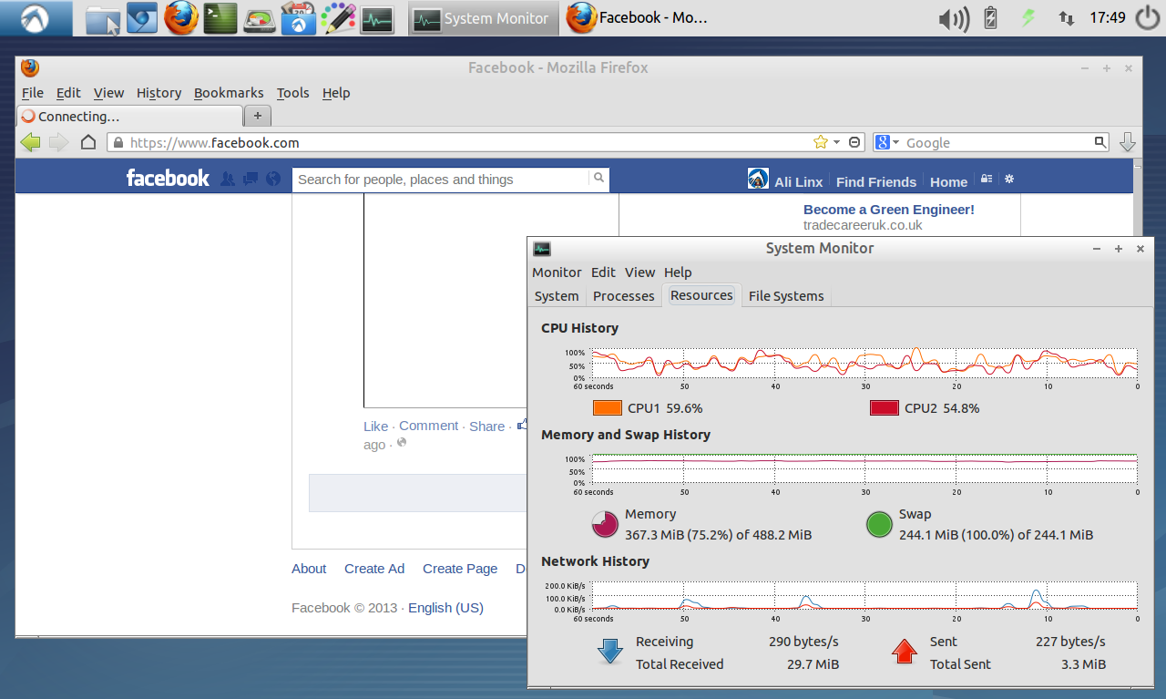Open Firefox History menu

[x=159, y=93]
